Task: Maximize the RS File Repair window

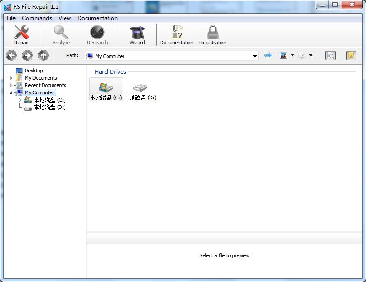Action: click(335, 5)
